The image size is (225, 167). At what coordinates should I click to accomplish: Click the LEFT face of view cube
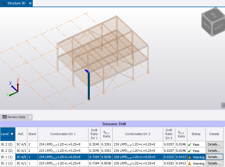coord(219,27)
